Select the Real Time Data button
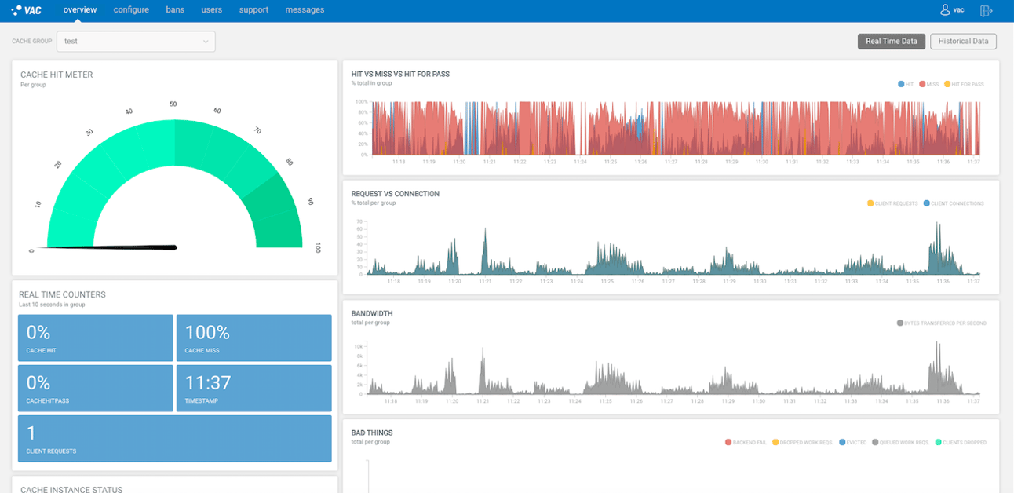Screen dimensions: 1014x493 click(x=892, y=42)
